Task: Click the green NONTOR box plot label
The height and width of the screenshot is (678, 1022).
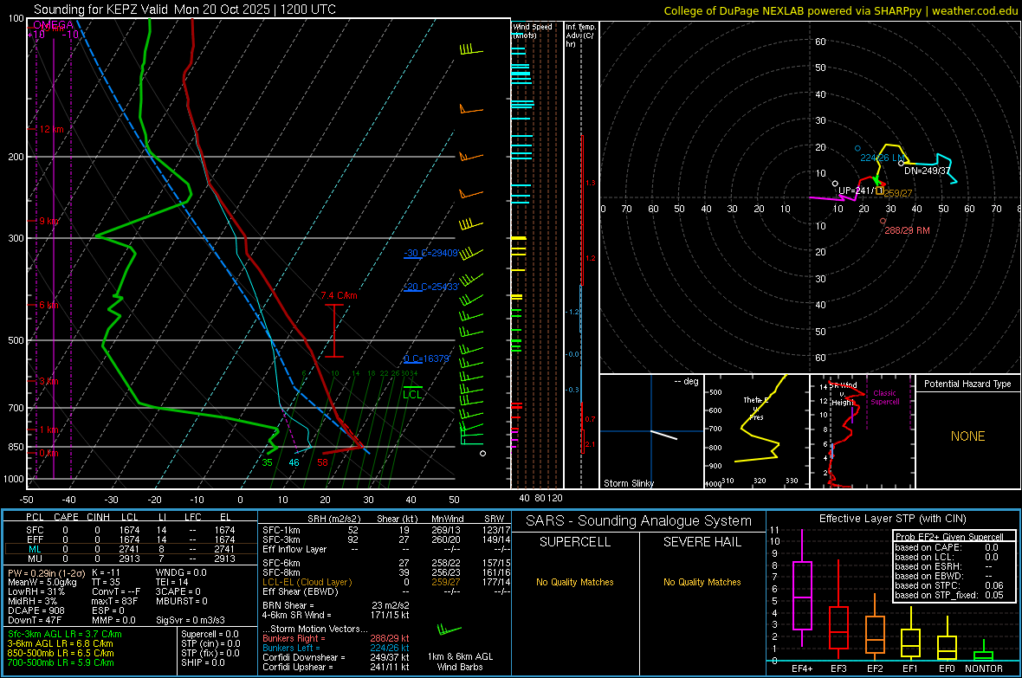Action: click(984, 668)
